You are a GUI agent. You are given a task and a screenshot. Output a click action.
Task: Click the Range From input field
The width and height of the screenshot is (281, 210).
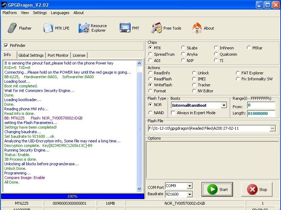click(261, 105)
